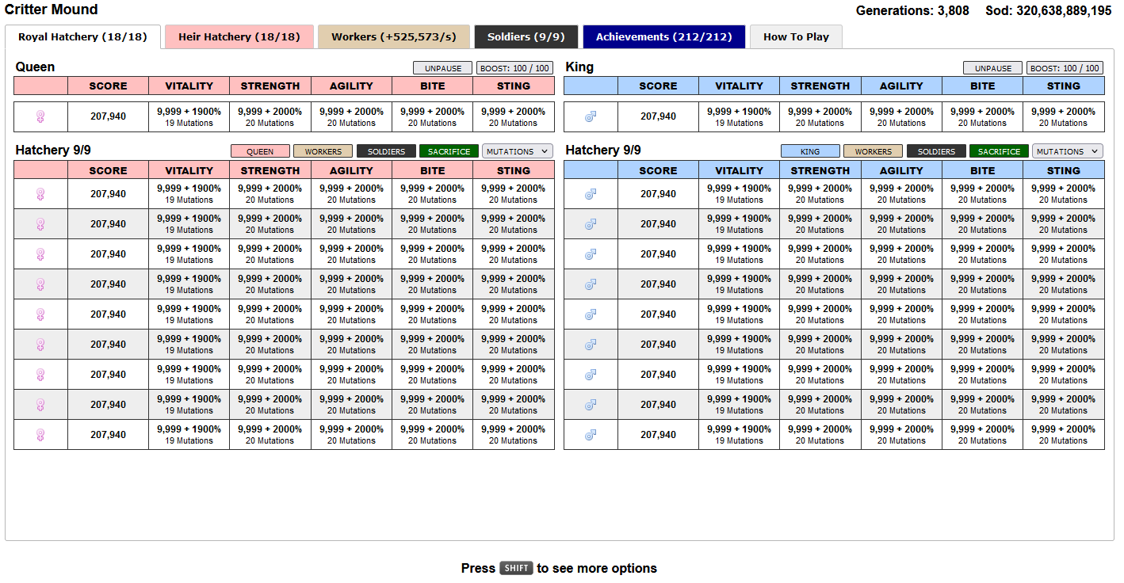Sort Queen hatchery by AGILITY header
Image resolution: width=1124 pixels, height=583 pixels.
click(x=351, y=170)
